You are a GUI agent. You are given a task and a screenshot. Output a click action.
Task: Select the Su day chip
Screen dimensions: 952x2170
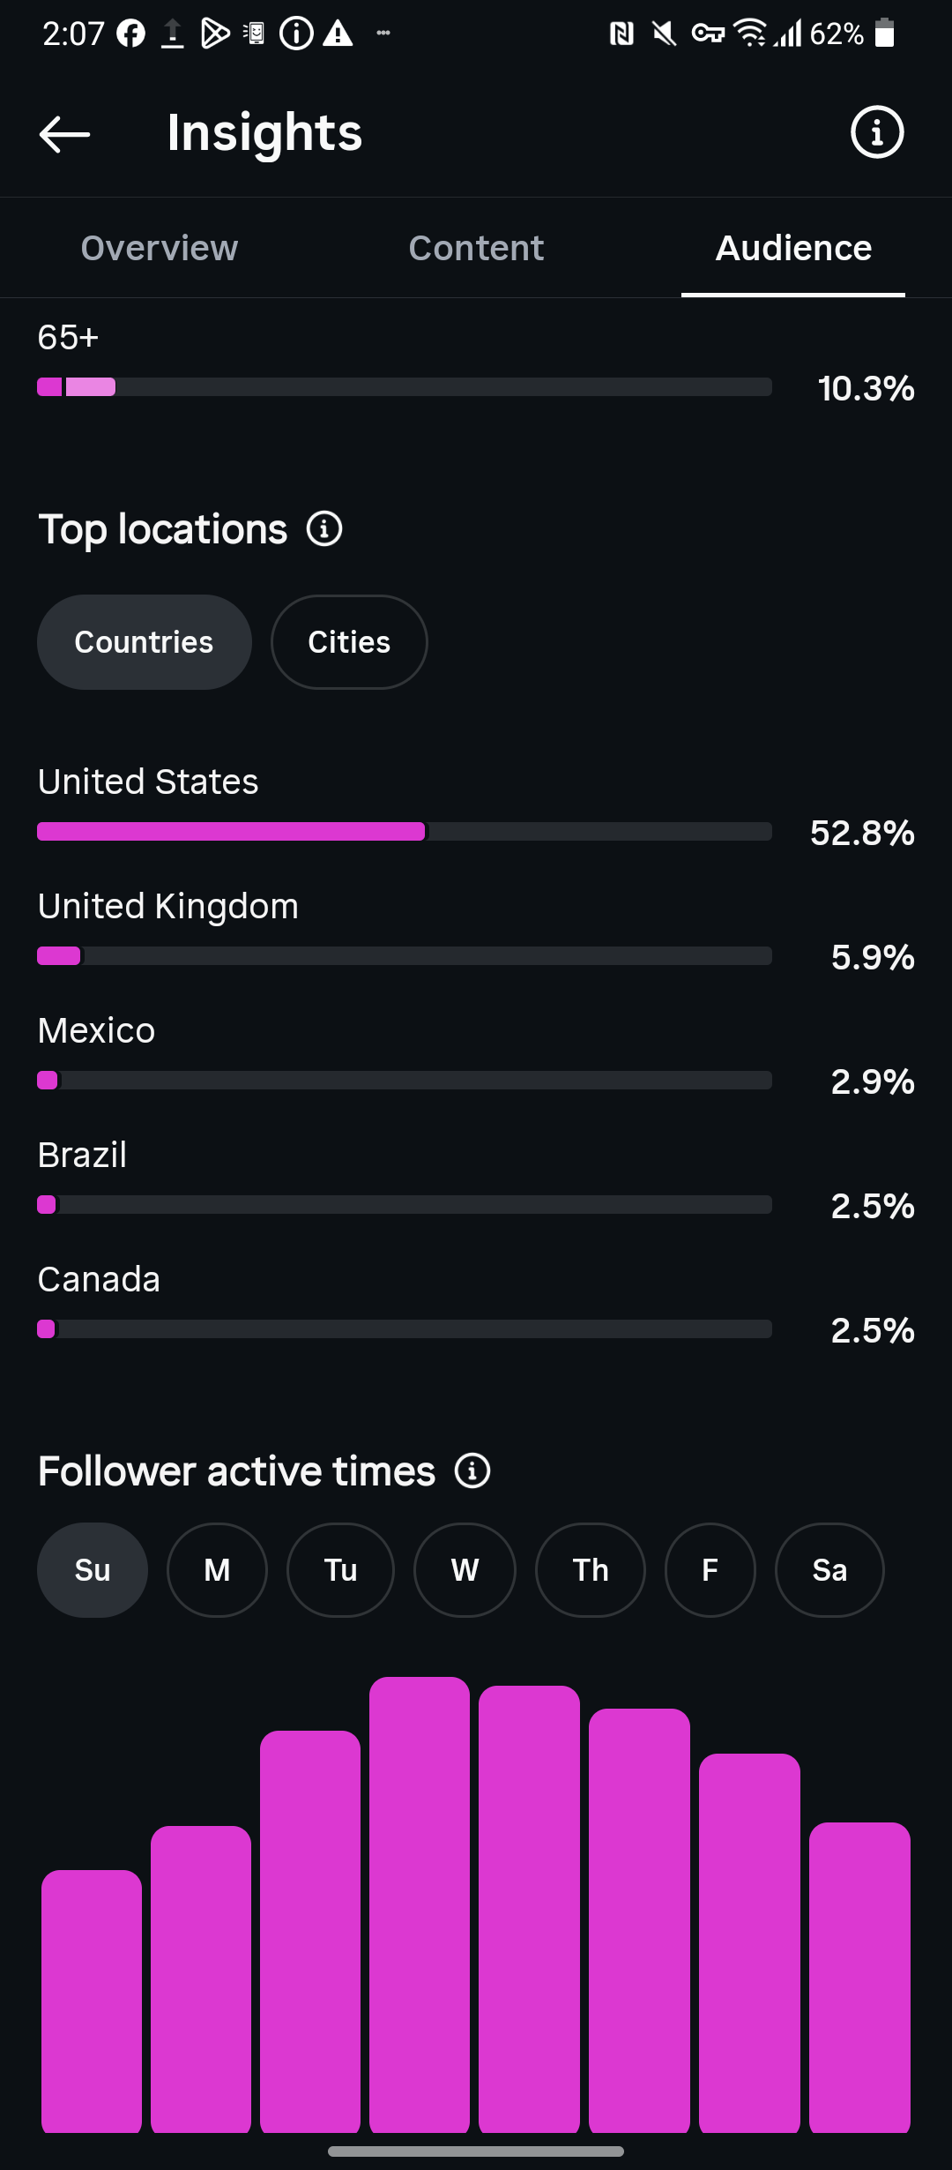(x=93, y=1570)
